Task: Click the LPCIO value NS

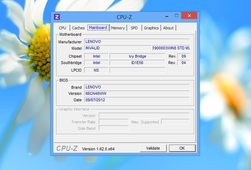Action: pos(97,70)
